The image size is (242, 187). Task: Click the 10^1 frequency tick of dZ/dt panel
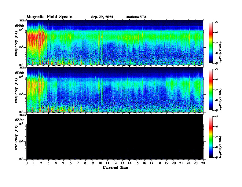click(21, 124)
